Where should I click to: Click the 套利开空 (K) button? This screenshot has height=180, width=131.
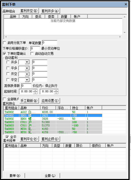[29, 11]
